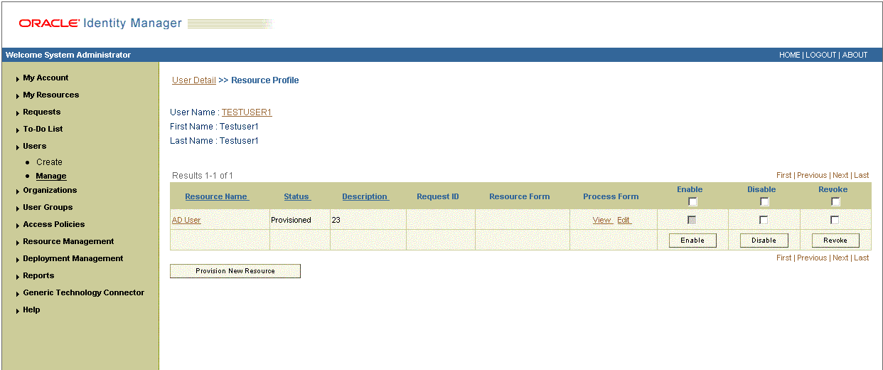
Task: Expand the Help arrow
Action: click(x=17, y=311)
